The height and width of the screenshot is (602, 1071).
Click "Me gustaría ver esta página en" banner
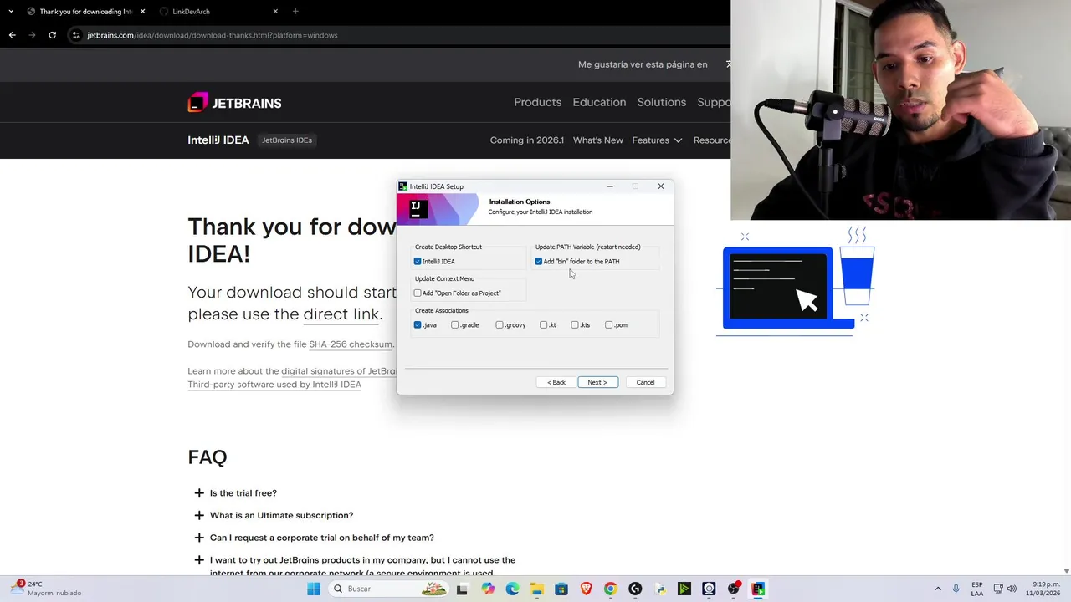pos(643,64)
